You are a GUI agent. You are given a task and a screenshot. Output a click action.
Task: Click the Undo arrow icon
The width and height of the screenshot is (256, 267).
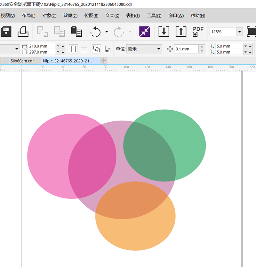click(x=96, y=32)
